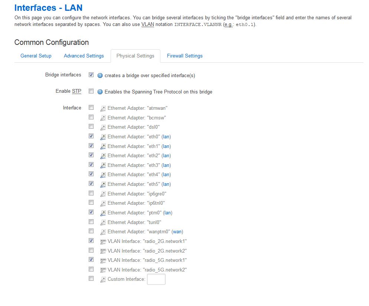
Task: Click the Common Configuration section heading
Action: point(52,42)
